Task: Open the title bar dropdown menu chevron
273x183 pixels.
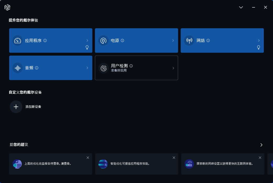Action: pos(241,7)
